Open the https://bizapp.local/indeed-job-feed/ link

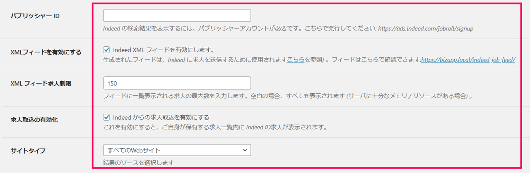468,60
